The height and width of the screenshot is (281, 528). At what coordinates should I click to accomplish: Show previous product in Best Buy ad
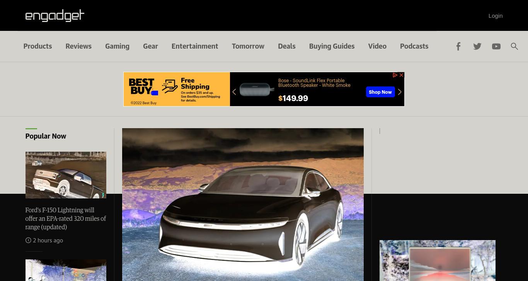[234, 92]
